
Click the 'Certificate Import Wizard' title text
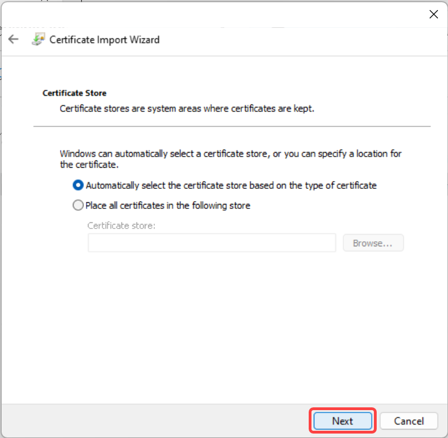(105, 40)
